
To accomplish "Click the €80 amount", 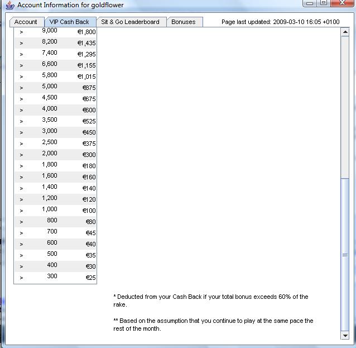I will pyautogui.click(x=90, y=222).
